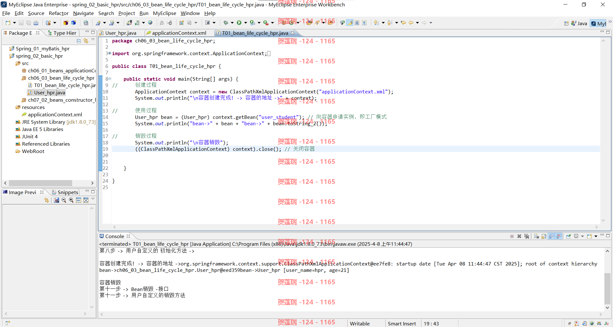The image size is (613, 327).
Task: Open Back navigation history dropdown arrow
Action: tap(417, 23)
